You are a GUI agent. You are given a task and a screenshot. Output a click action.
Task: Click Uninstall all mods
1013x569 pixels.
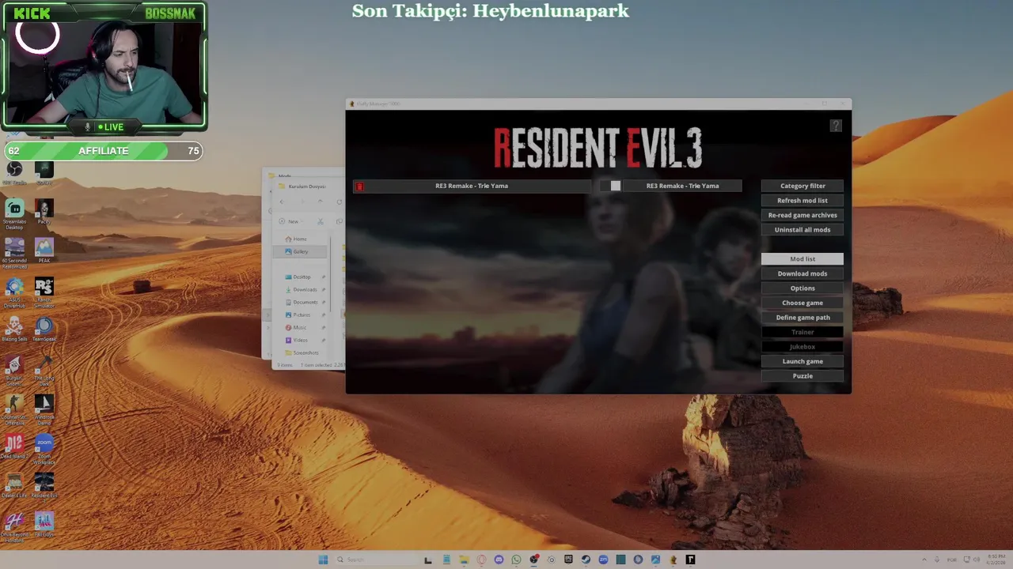click(x=802, y=230)
